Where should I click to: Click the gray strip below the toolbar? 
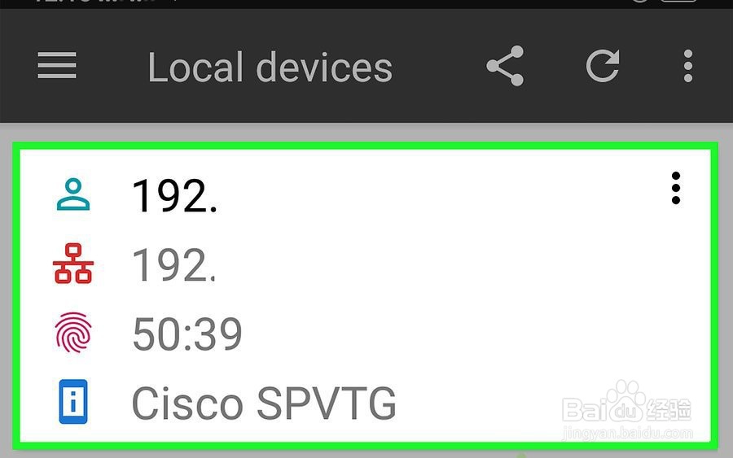pos(366,133)
